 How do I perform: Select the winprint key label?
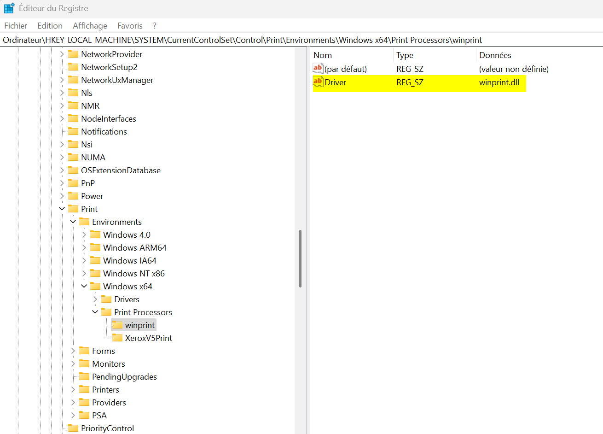[140, 325]
